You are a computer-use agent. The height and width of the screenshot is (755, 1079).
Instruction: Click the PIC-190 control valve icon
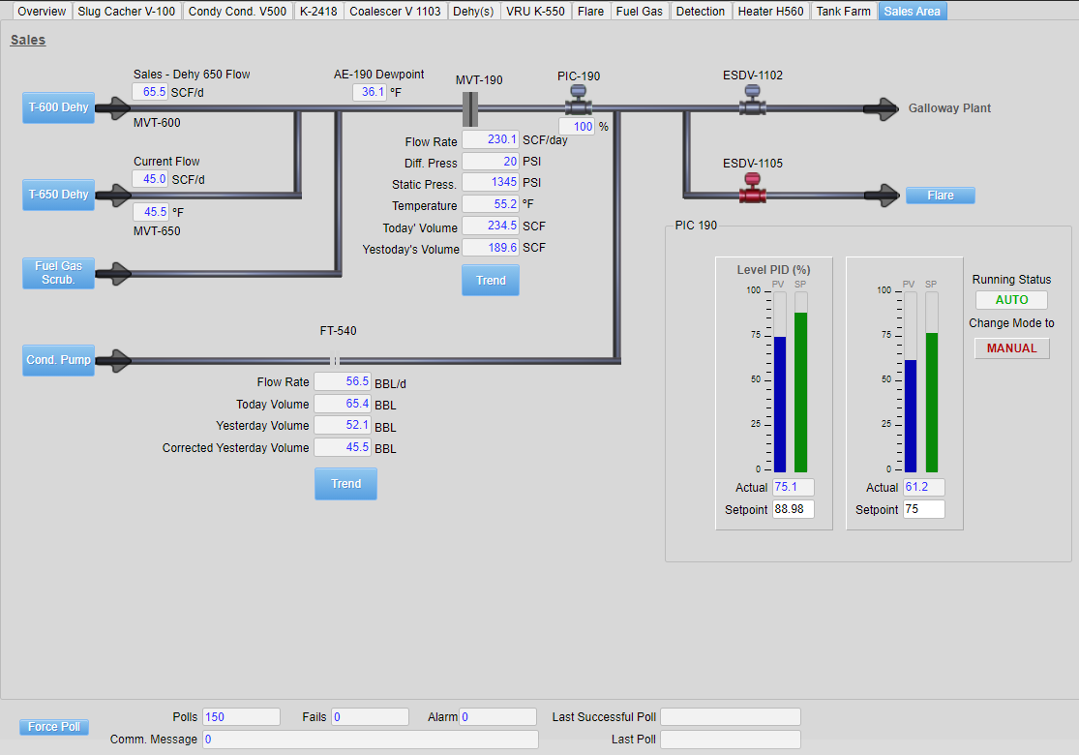578,101
